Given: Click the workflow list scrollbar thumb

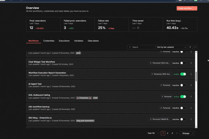Looking at the screenshot, I should point(196,76).
